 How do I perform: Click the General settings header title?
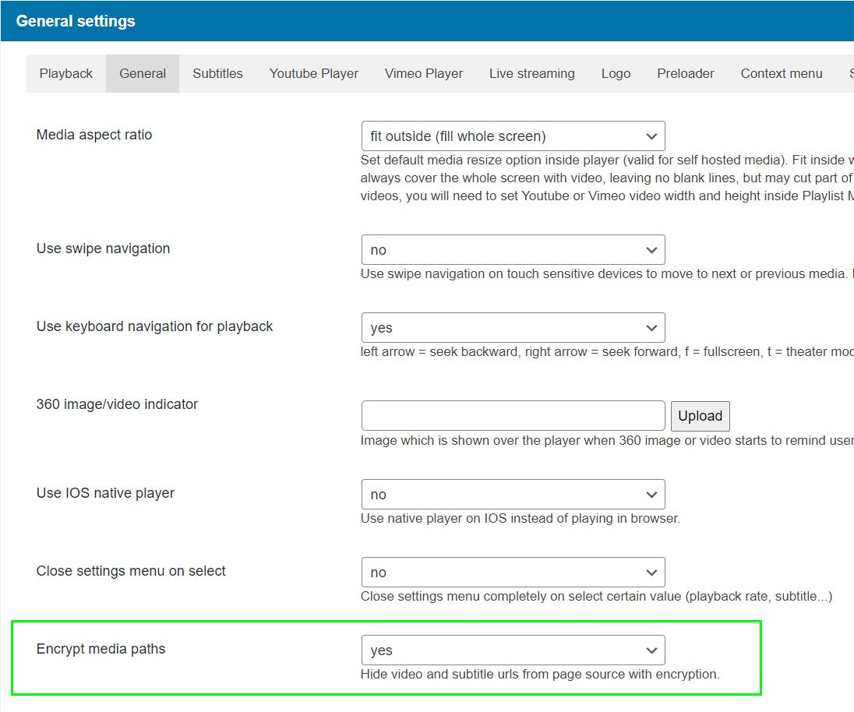click(x=76, y=21)
